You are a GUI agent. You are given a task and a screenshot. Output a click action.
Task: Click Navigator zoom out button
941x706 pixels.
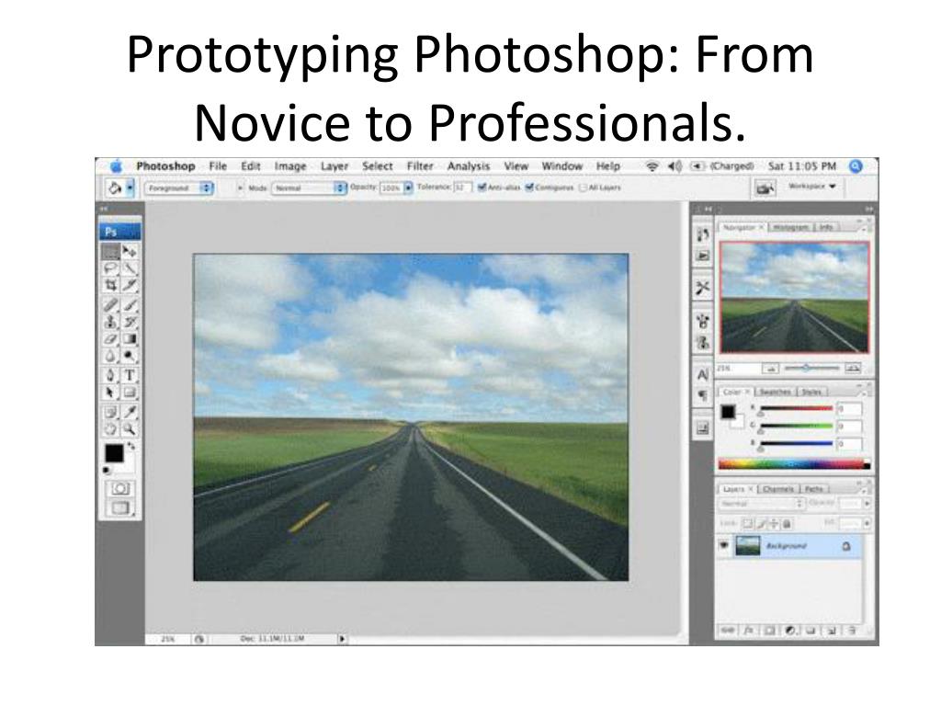pyautogui.click(x=771, y=368)
